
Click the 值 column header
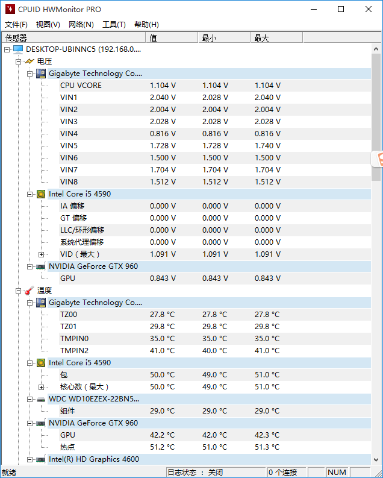click(x=172, y=38)
